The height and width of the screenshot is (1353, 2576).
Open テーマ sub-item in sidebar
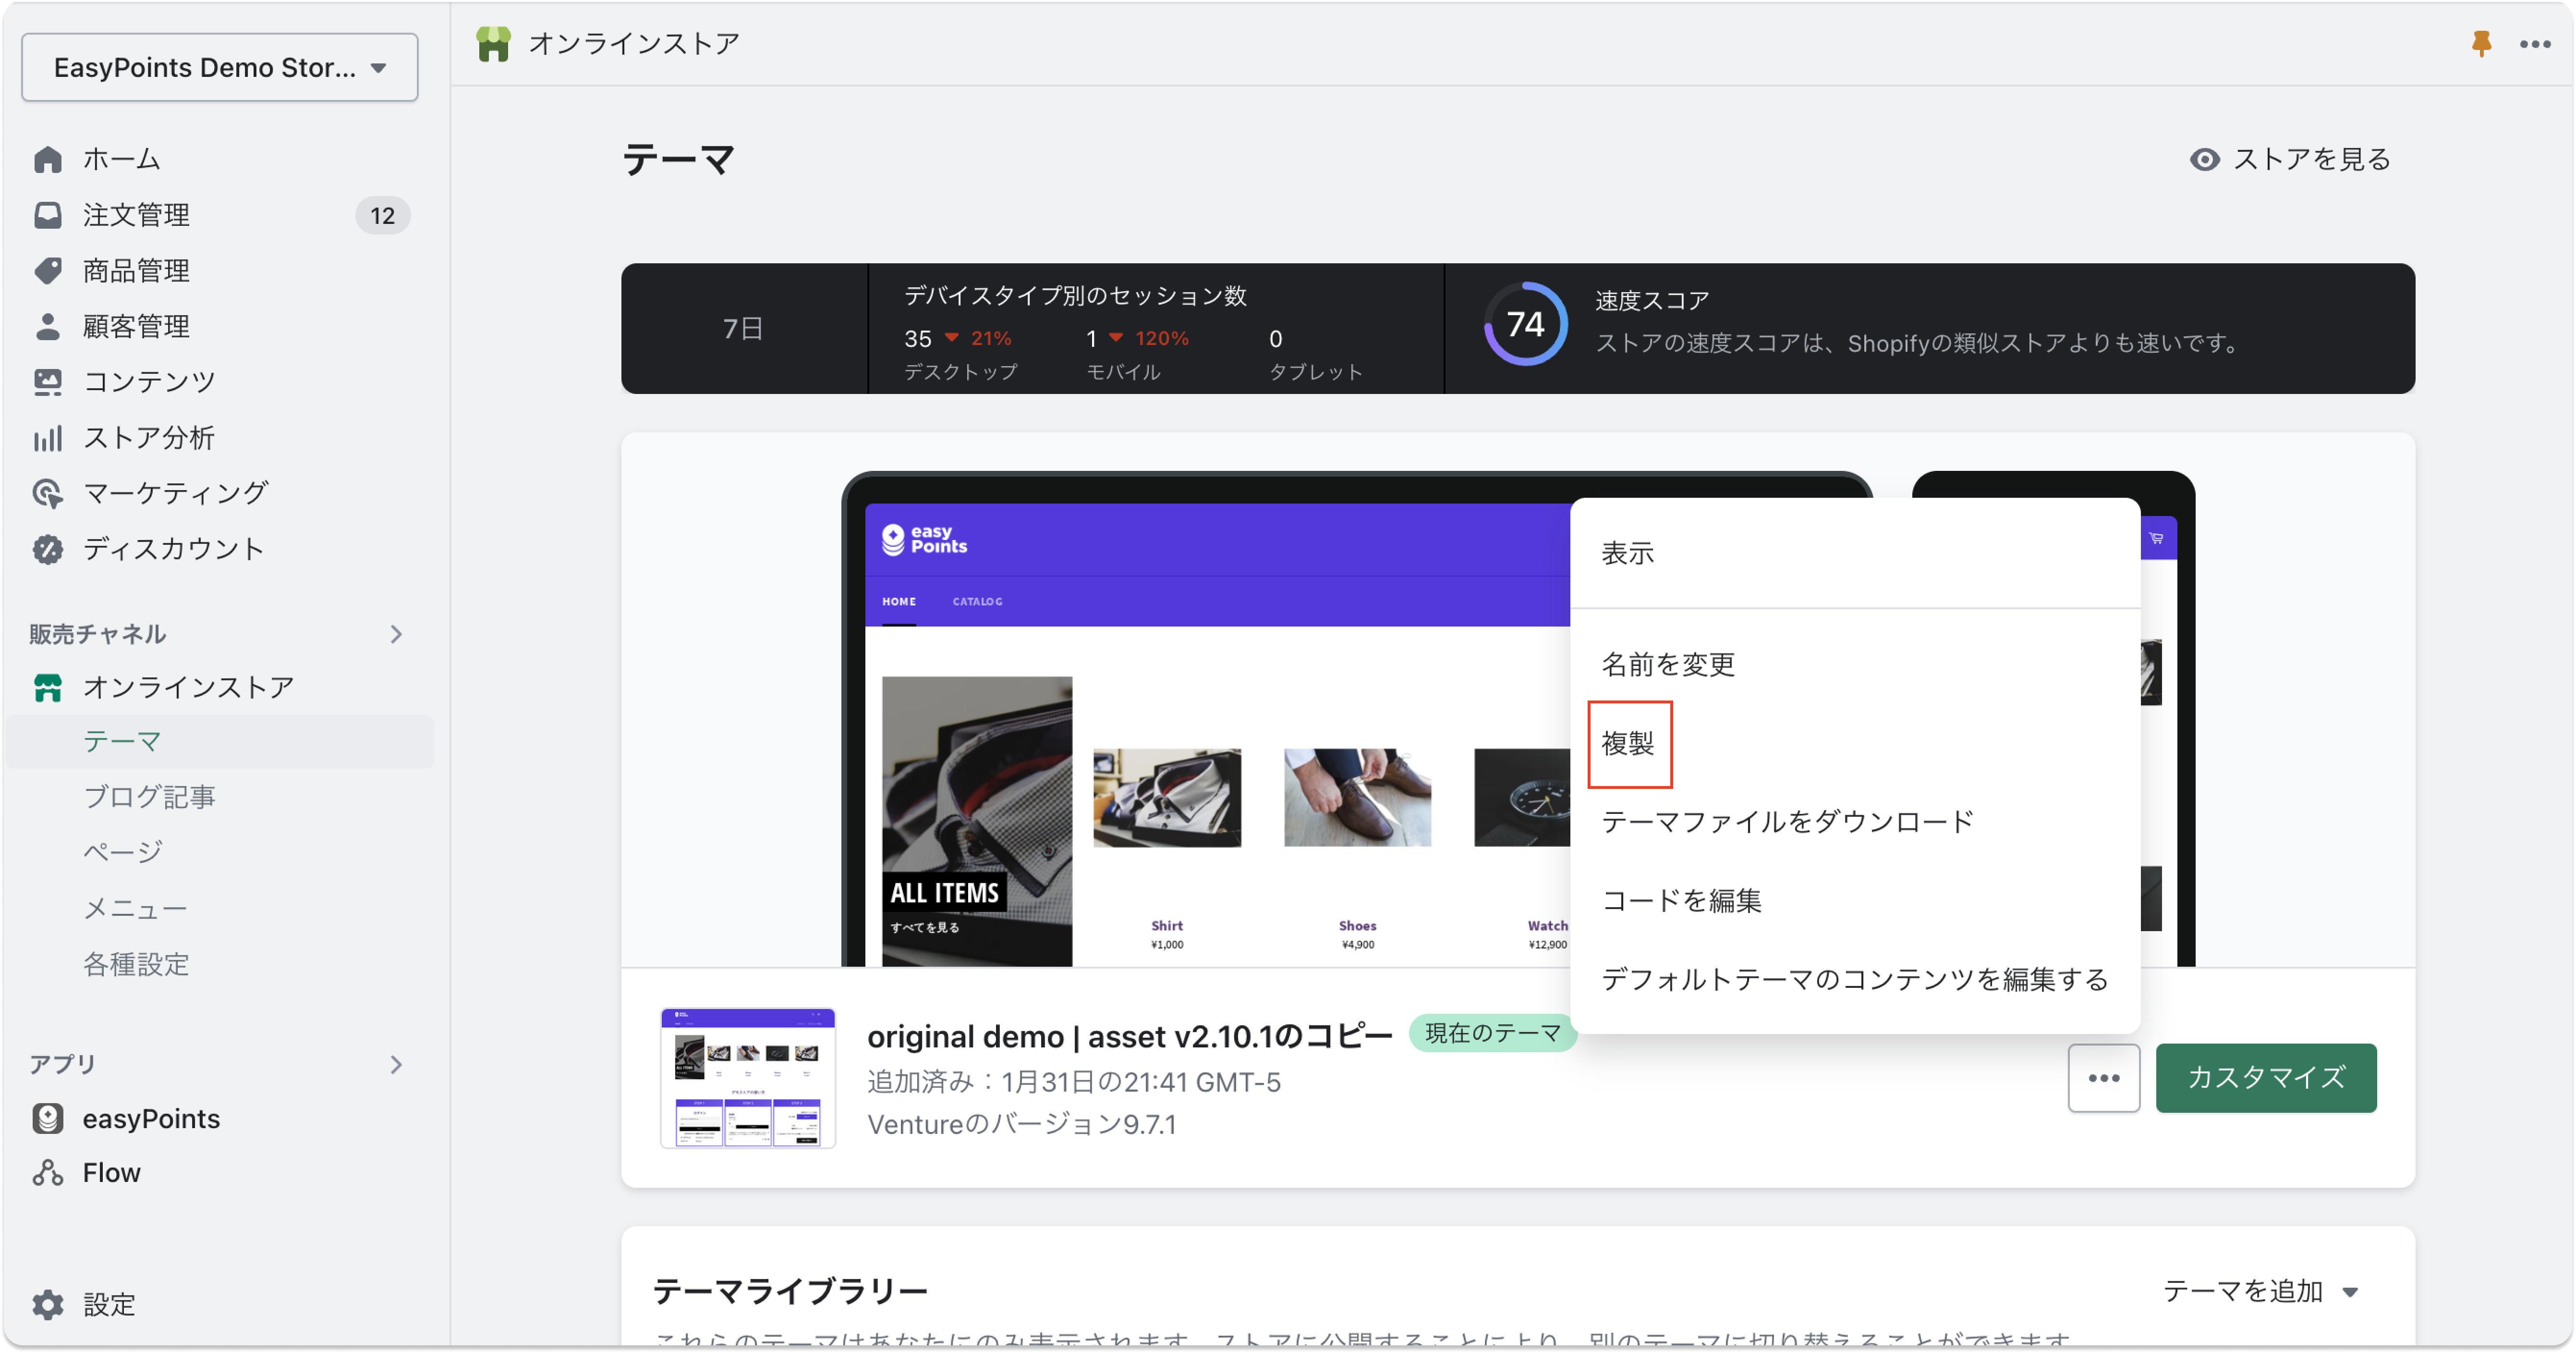click(x=220, y=741)
